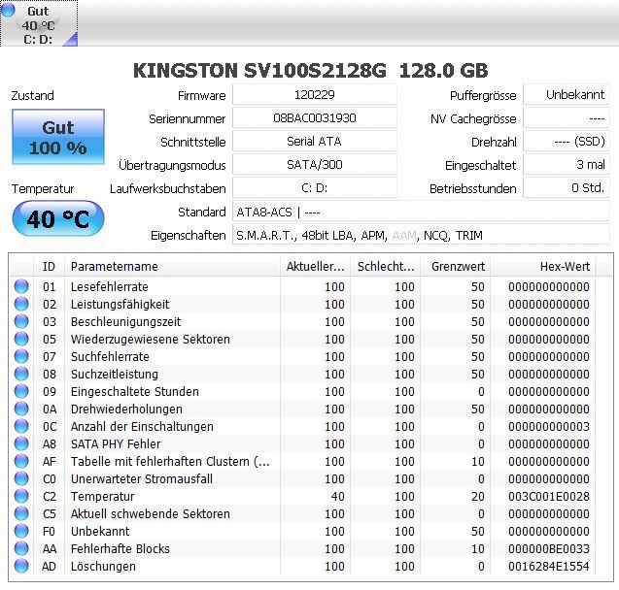The width and height of the screenshot is (619, 590).
Task: Click the Schlecht... column header
Action: click(385, 267)
